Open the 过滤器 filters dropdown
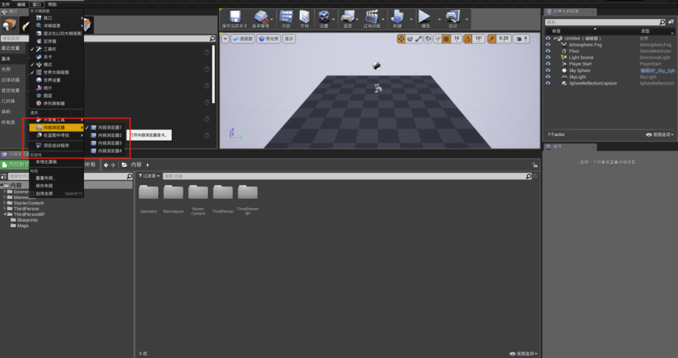Screen dimensions: 678x358 150,176
